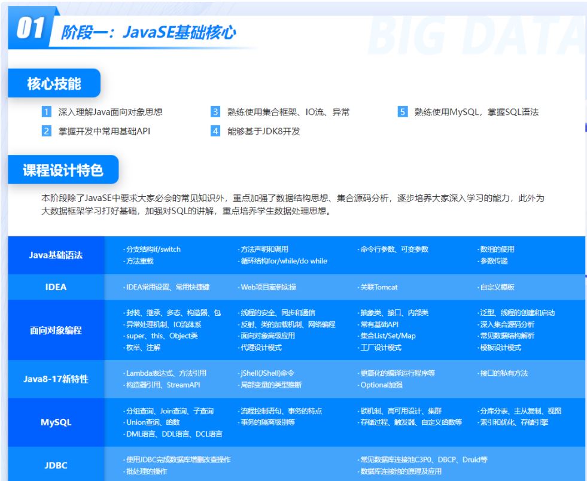Click cell 集合List/Set/Map

tap(387, 336)
